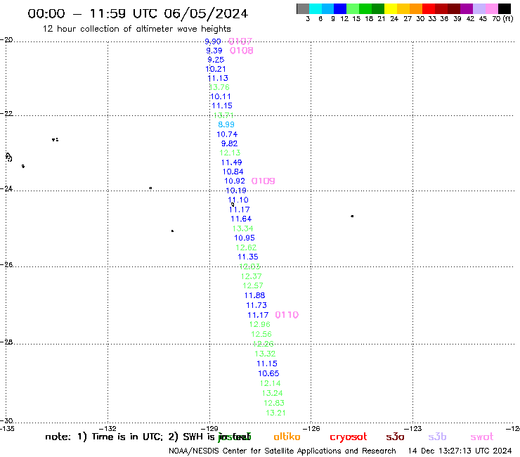The image size is (520, 457).
Task: Click the green 13.24 value
Action: [x=272, y=393]
